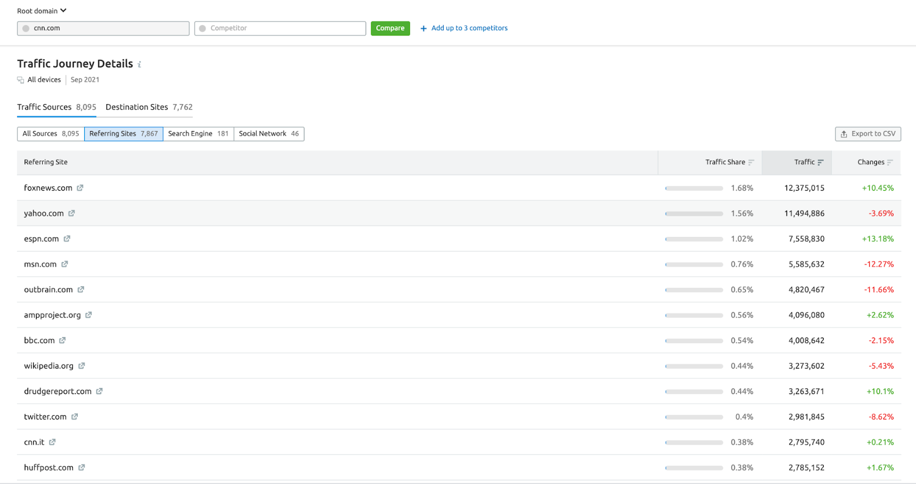Click the 0.4% traffic share value
The width and height of the screenshot is (916, 484).
click(x=744, y=417)
